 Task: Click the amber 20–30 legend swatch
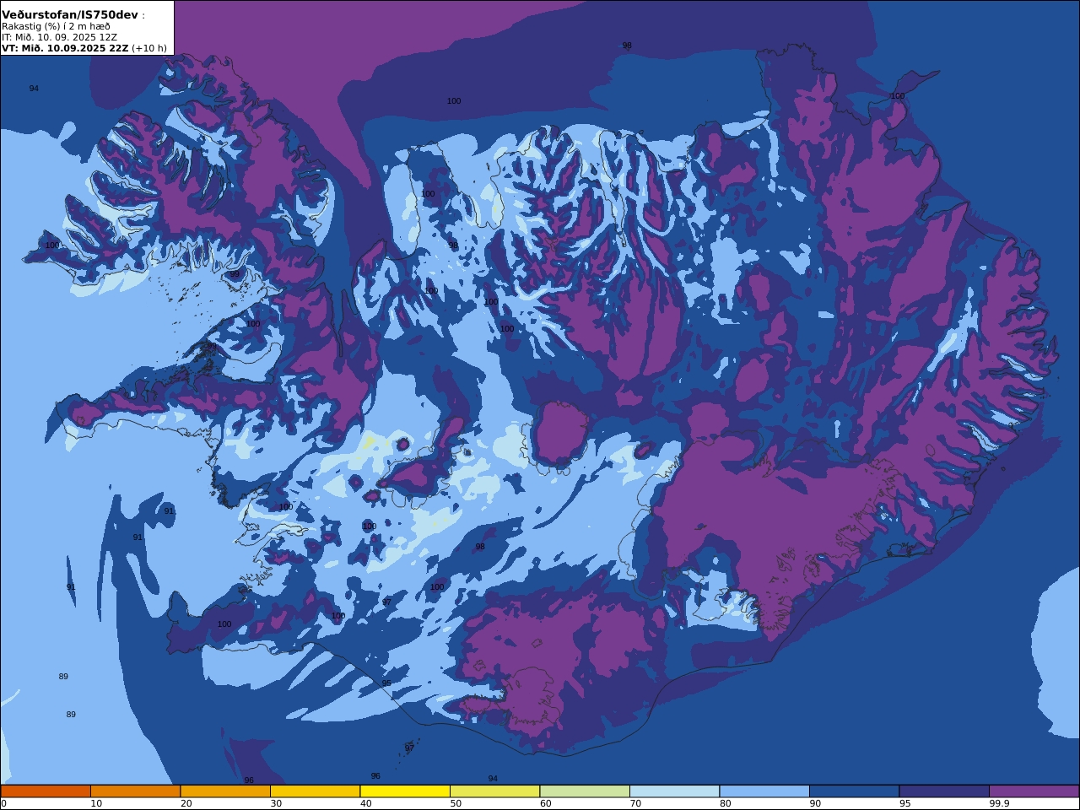tap(225, 791)
